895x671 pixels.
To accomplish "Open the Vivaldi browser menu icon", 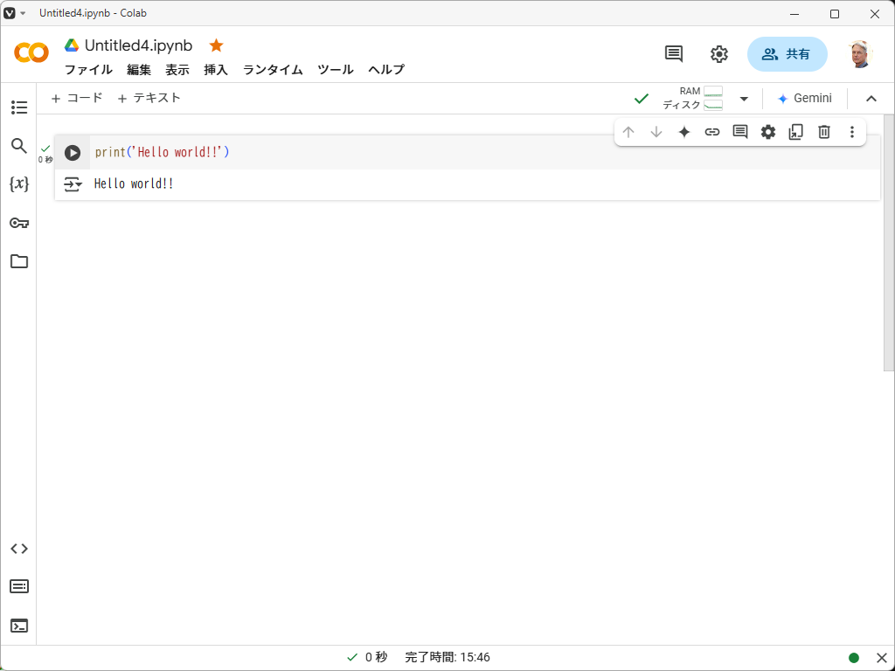I will (x=9, y=13).
